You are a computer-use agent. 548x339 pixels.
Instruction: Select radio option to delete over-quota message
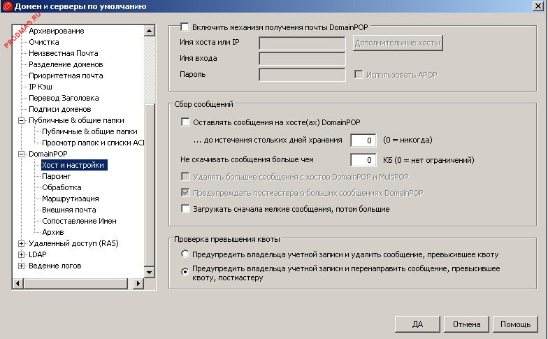[x=185, y=254]
